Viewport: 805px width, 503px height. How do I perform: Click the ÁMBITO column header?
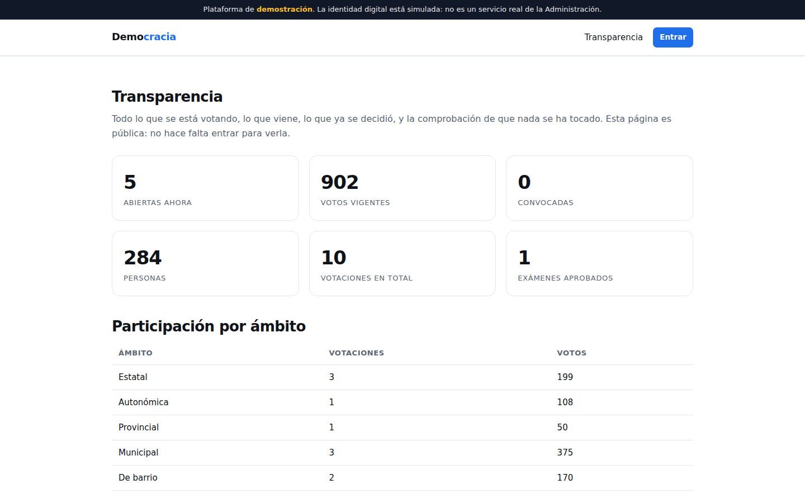click(135, 353)
